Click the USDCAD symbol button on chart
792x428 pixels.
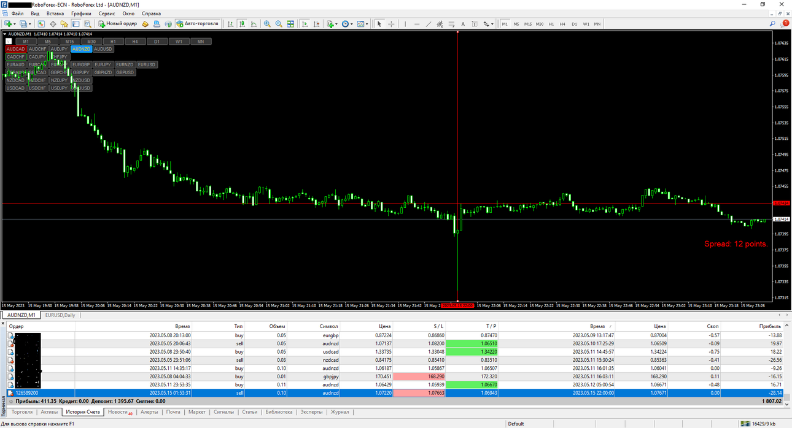coord(16,88)
